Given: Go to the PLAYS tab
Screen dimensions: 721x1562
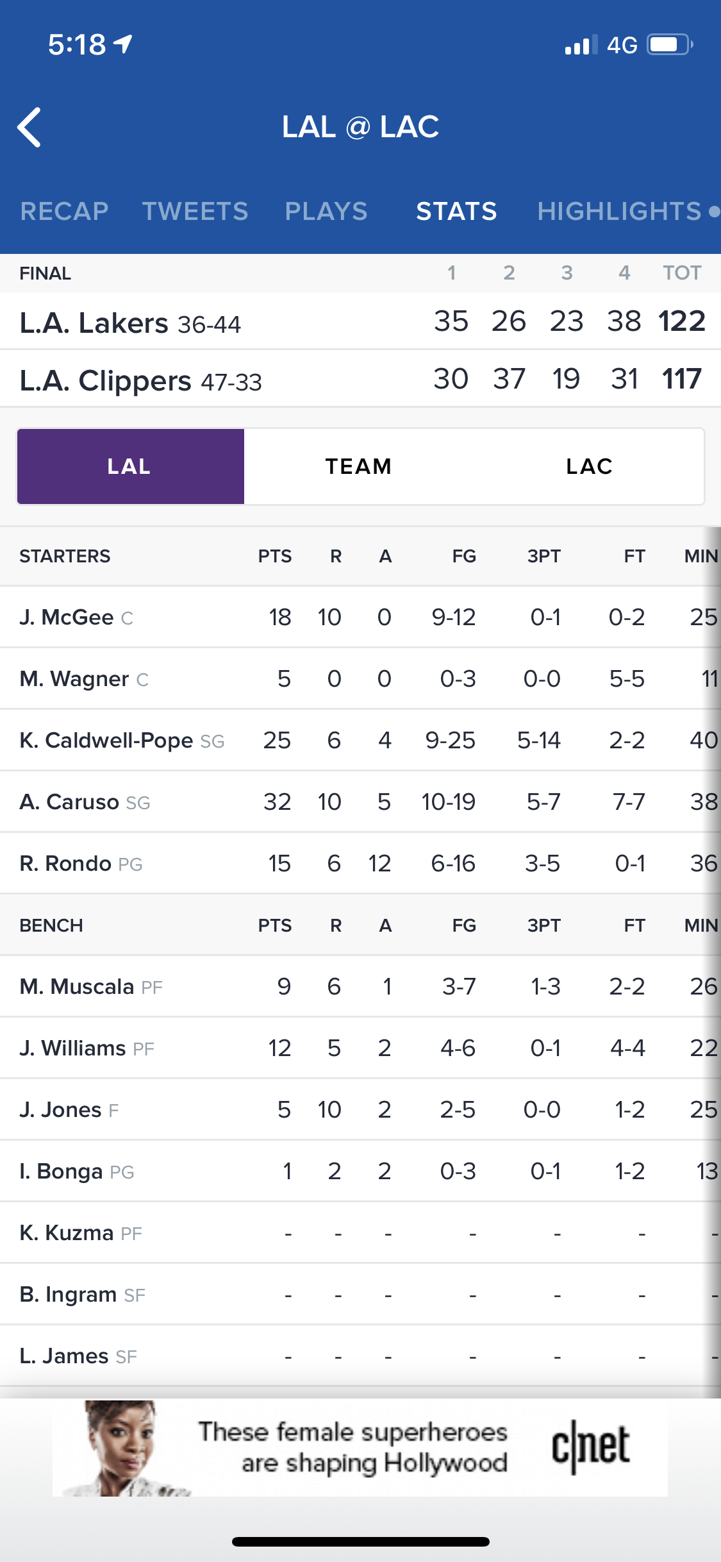Looking at the screenshot, I should [326, 211].
